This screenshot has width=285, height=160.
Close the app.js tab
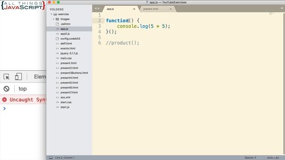(134, 9)
